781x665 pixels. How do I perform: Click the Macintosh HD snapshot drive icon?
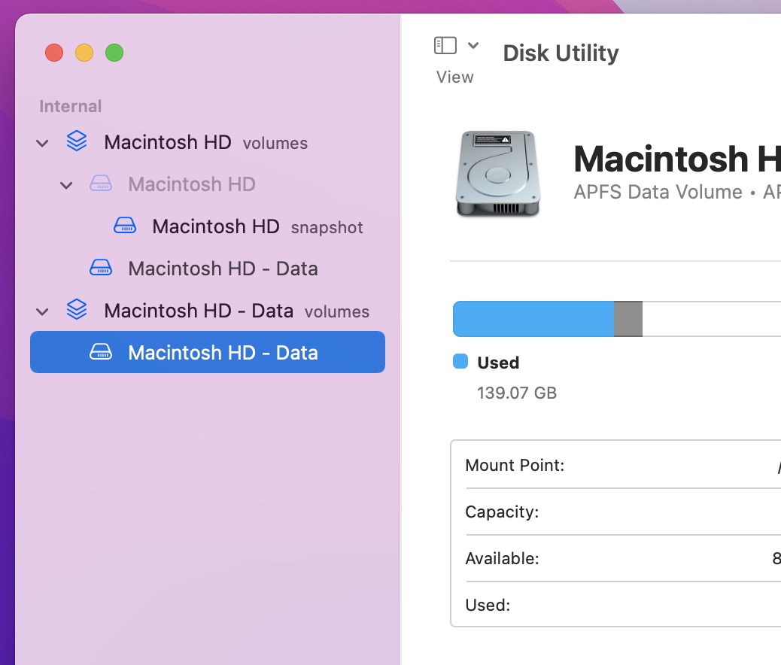(124, 226)
